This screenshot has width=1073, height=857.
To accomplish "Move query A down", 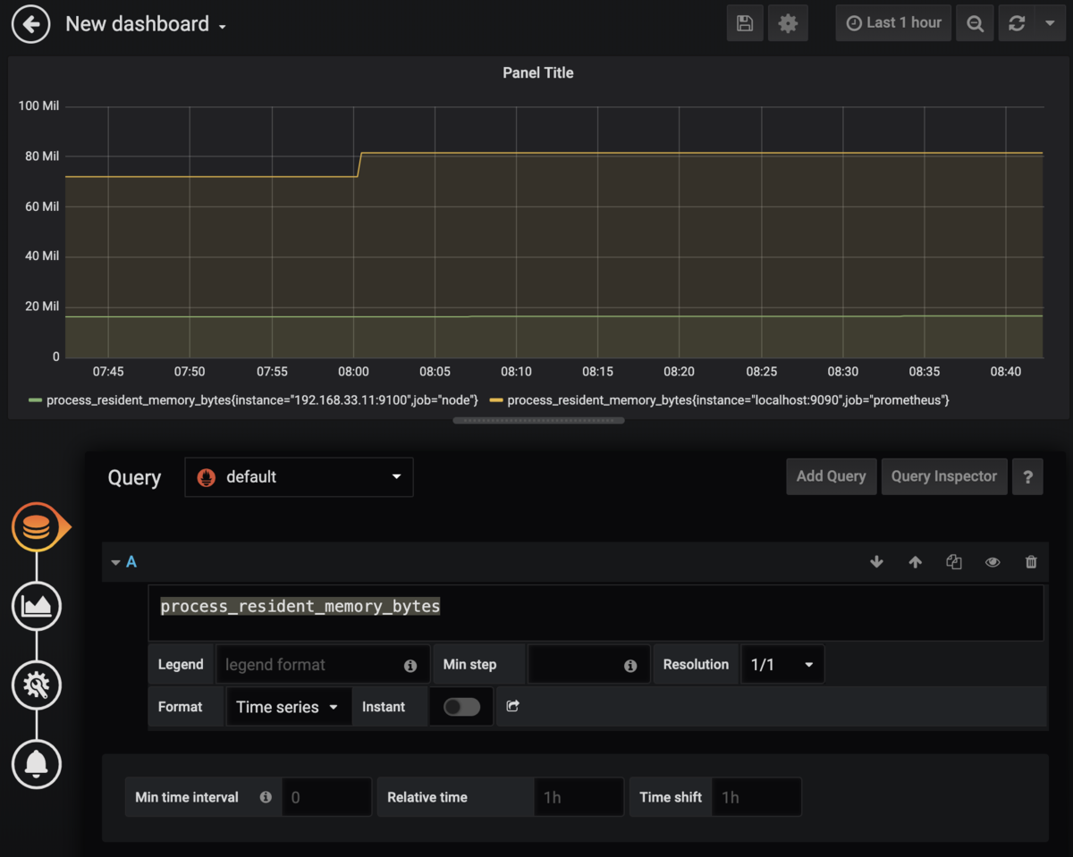I will [876, 562].
